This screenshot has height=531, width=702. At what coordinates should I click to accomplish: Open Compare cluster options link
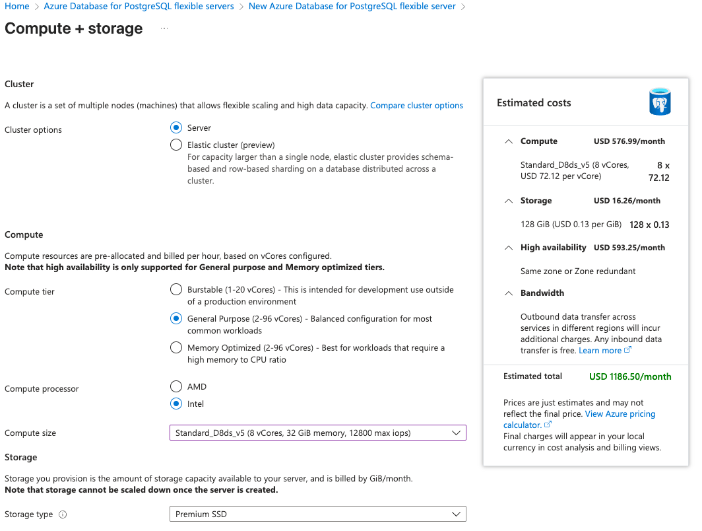pos(416,106)
